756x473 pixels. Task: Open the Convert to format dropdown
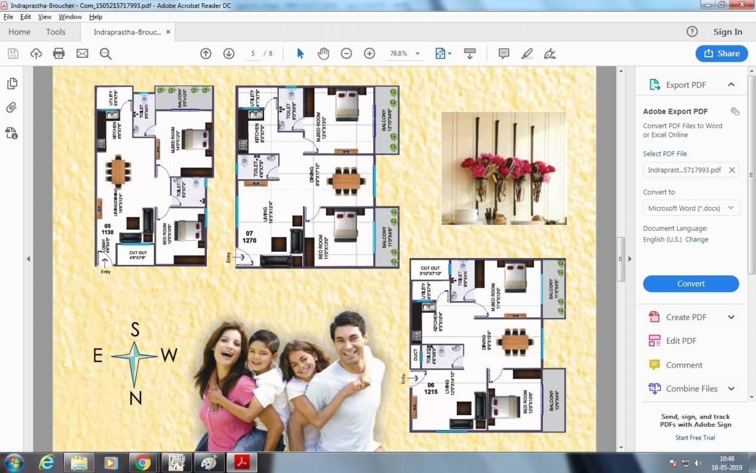tap(691, 208)
